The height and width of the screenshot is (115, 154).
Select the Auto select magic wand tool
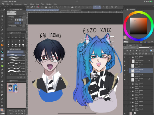(2, 30)
